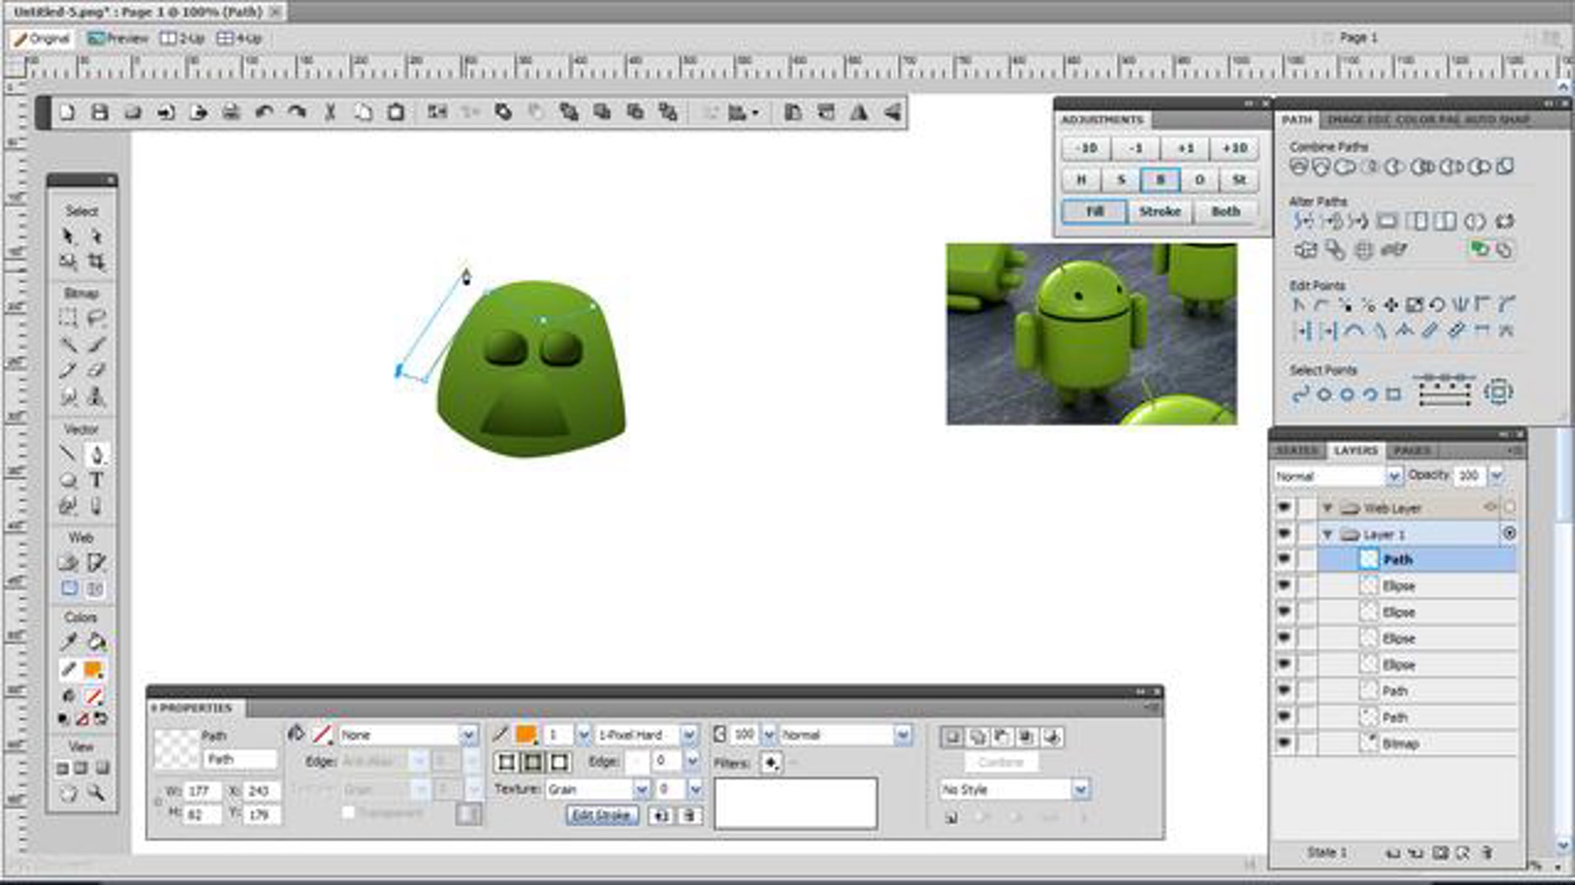
Task: Choose the Slice tool in Web section
Action: click(96, 562)
